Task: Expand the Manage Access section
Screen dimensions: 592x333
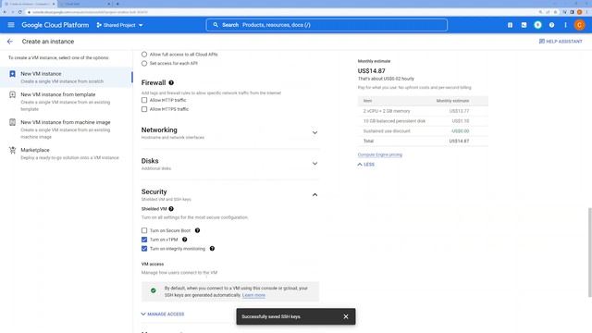Action: pos(163,314)
